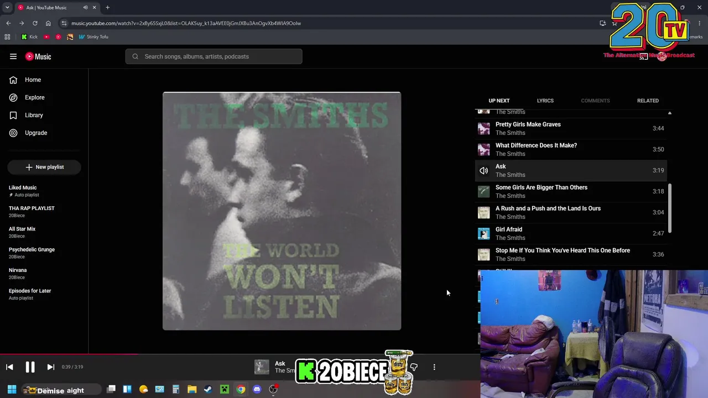Play A Rush and a Push queue item
This screenshot has height=398, width=708.
571,212
